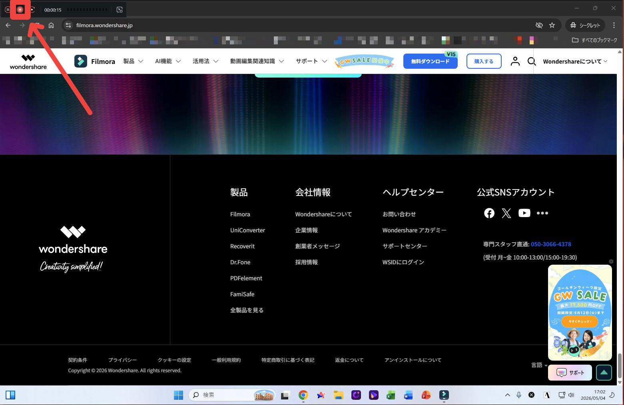Open the クッキーの設定 footer link
The width and height of the screenshot is (624, 405).
coord(174,360)
